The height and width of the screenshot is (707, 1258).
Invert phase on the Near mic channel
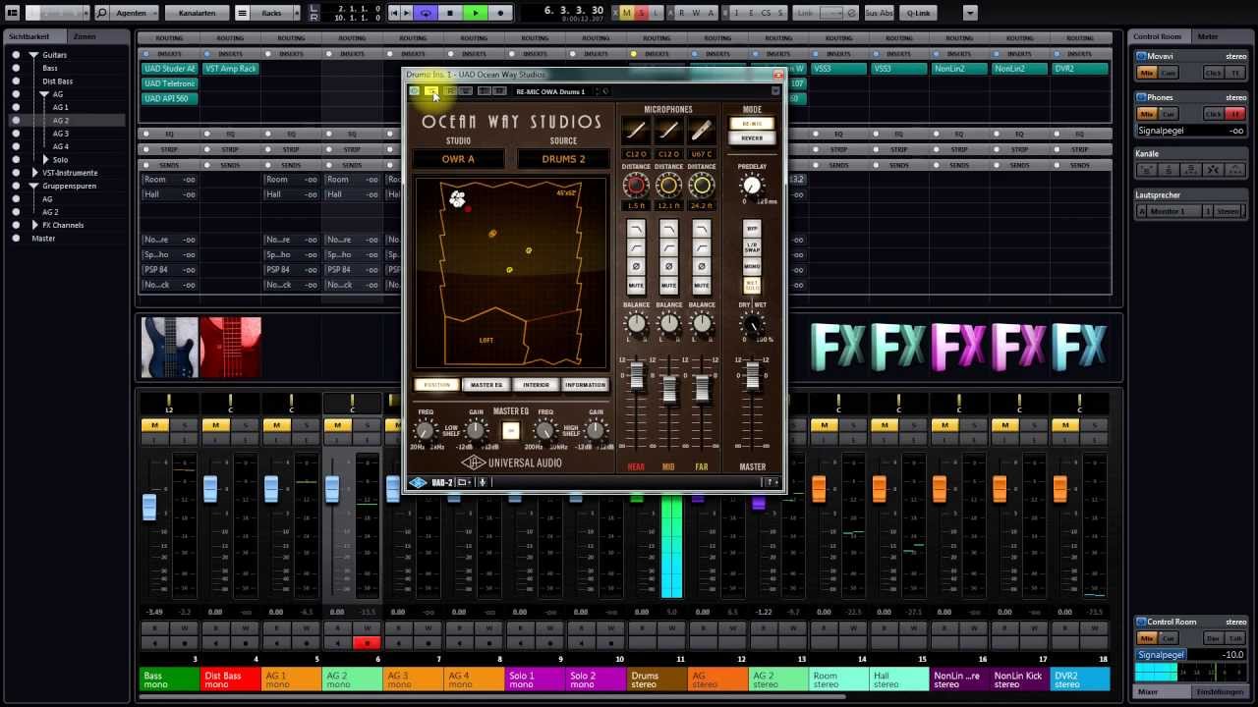(x=636, y=266)
